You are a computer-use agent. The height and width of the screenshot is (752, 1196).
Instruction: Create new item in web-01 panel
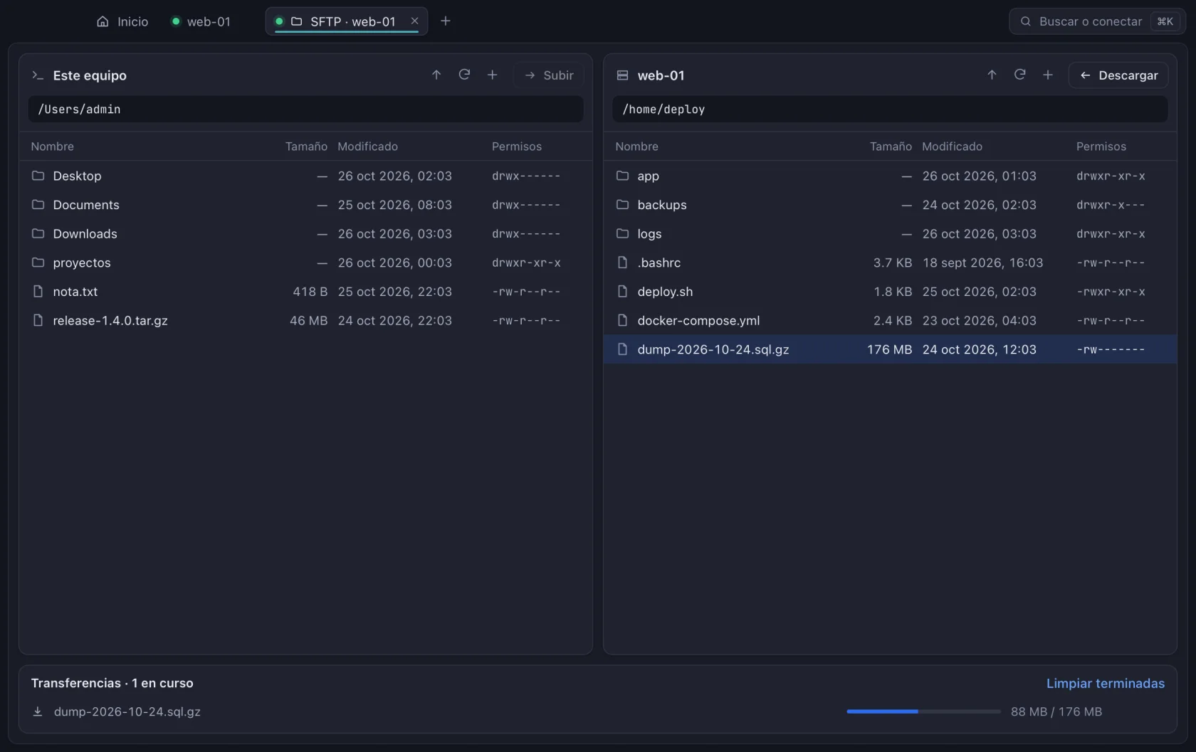[1047, 75]
